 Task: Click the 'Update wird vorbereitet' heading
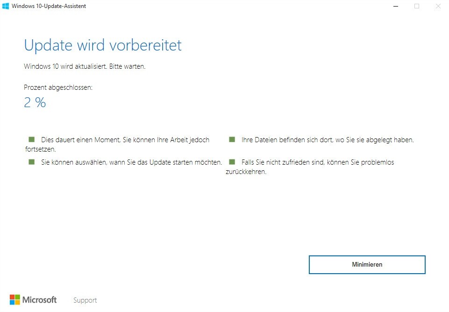(x=103, y=45)
